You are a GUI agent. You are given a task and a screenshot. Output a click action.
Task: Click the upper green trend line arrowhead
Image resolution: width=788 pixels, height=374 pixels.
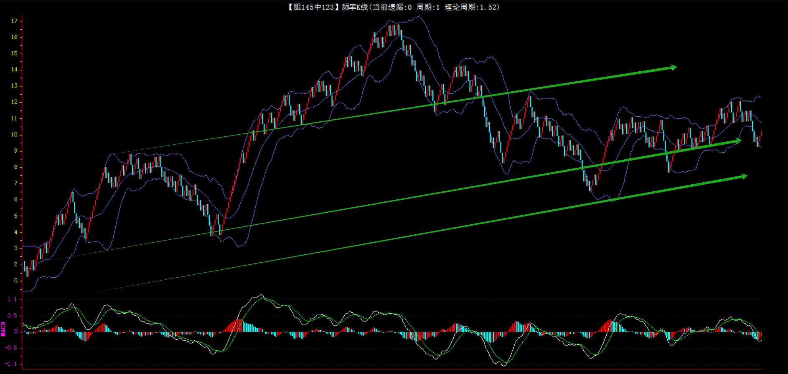click(673, 67)
